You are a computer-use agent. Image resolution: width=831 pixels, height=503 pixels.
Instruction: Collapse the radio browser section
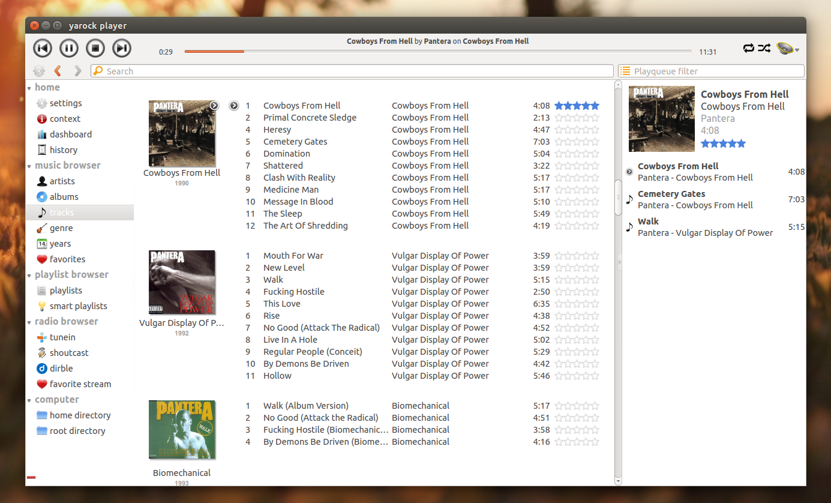29,322
